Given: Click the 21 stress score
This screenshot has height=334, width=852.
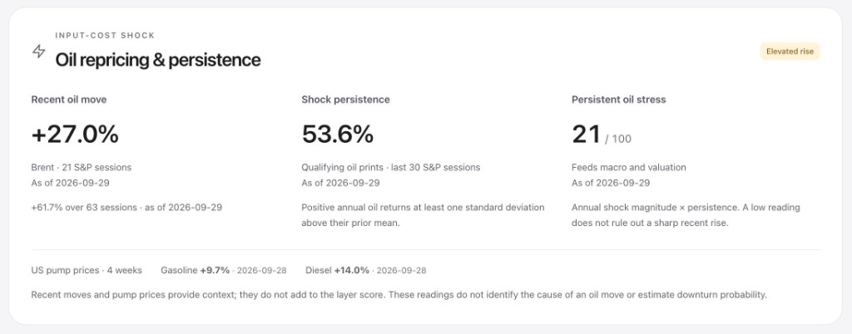Looking at the screenshot, I should coord(586,135).
